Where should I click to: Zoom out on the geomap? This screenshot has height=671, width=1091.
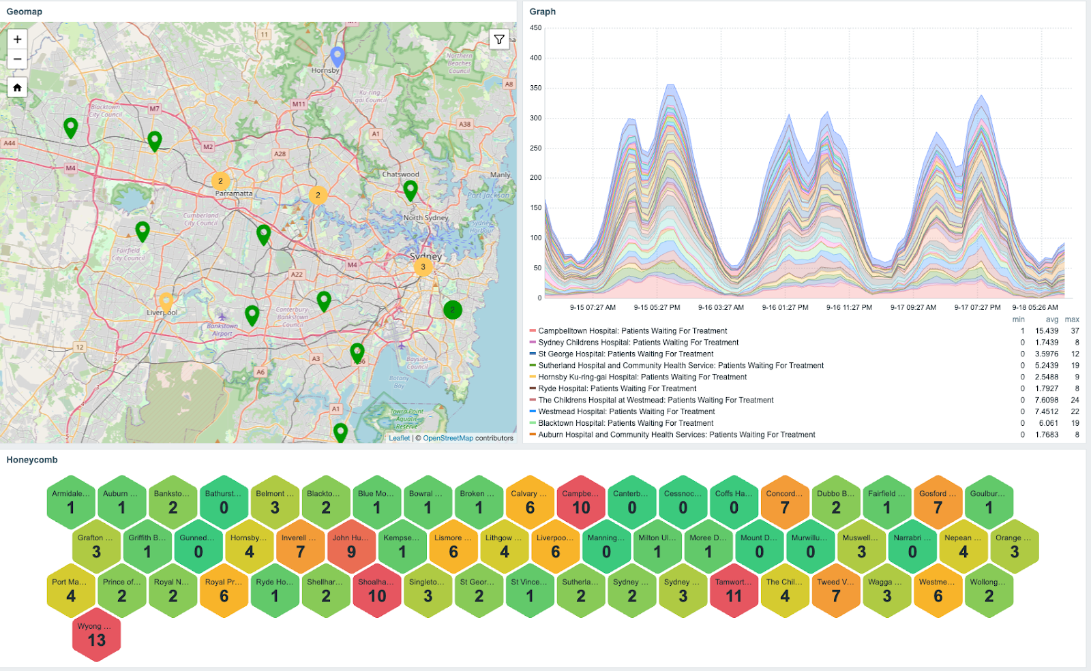coord(17,60)
